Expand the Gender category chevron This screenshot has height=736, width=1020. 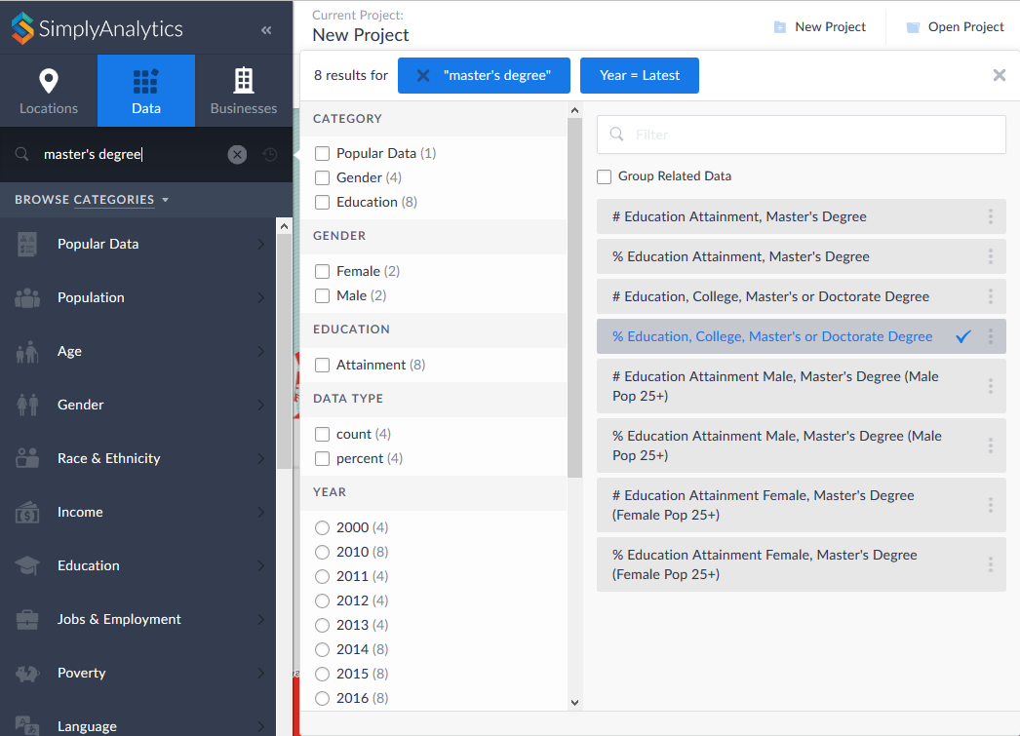(x=261, y=406)
